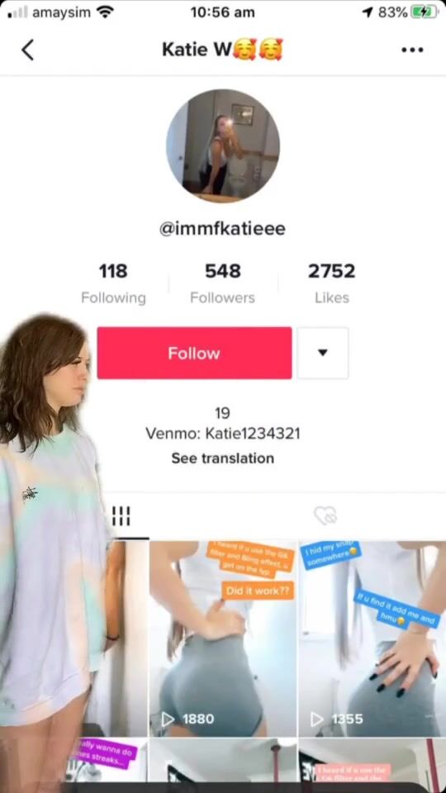Screen dimensions: 446x793
Task: Tap the battery icon in status bar
Action: [x=424, y=12]
